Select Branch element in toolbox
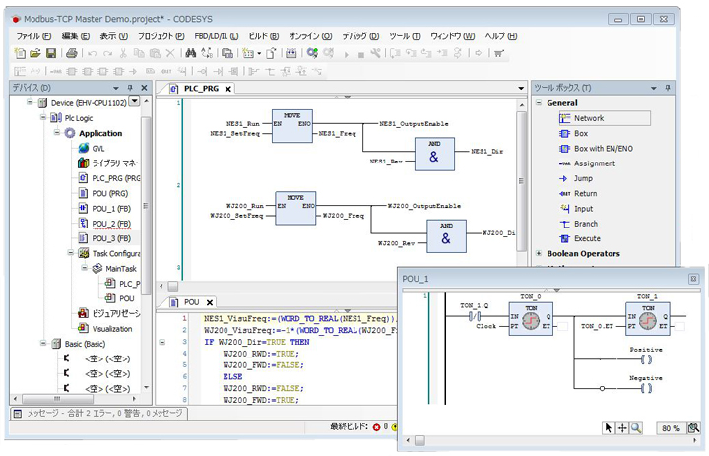The height and width of the screenshot is (456, 709). click(x=579, y=224)
